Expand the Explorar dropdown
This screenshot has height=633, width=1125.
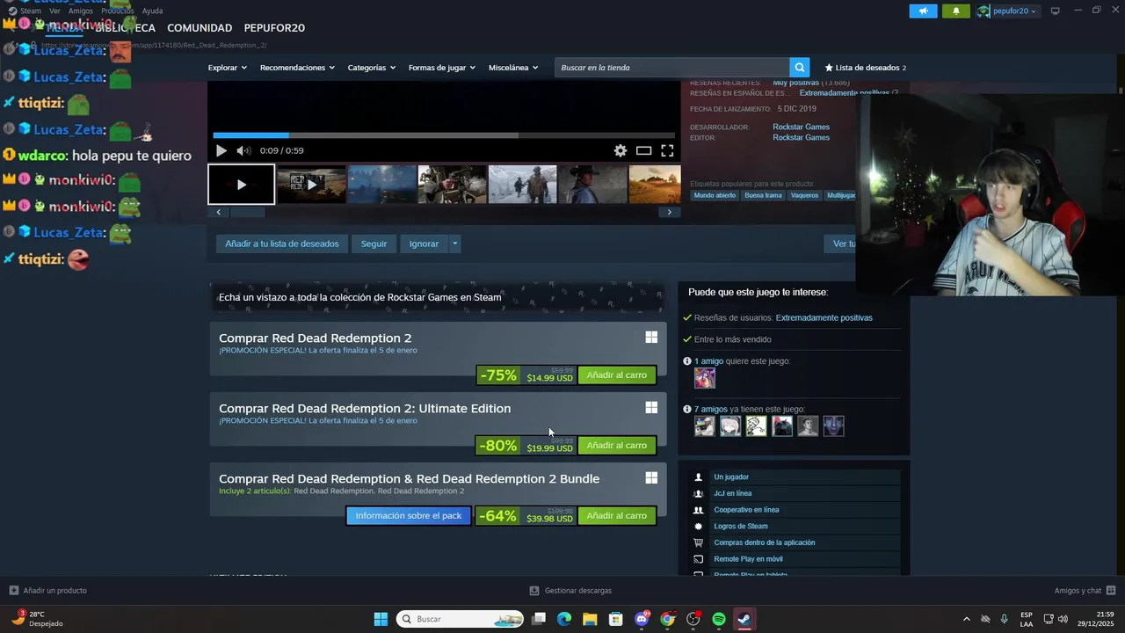point(227,68)
